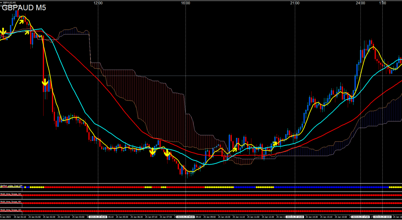Click the 21:00 vertical line label at top

[295, 3]
